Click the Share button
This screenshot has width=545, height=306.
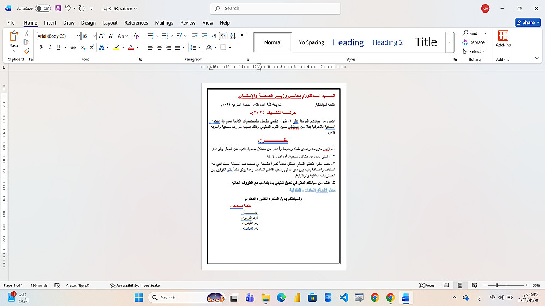tap(528, 22)
